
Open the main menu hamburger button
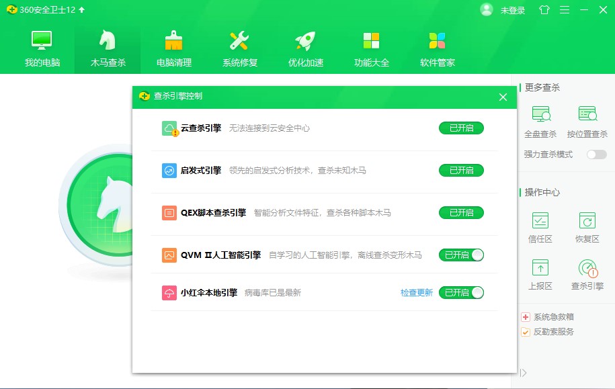(565, 10)
